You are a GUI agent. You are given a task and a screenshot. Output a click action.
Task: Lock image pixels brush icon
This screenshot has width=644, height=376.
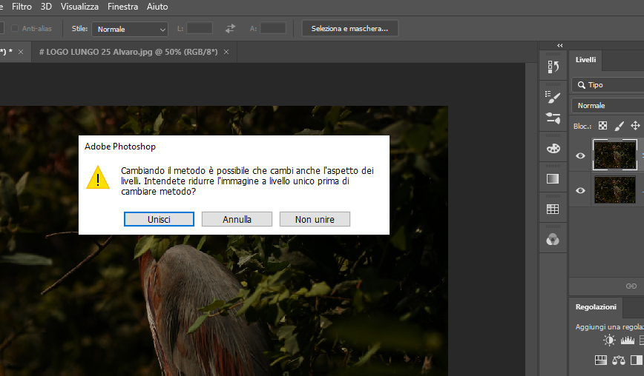point(619,126)
